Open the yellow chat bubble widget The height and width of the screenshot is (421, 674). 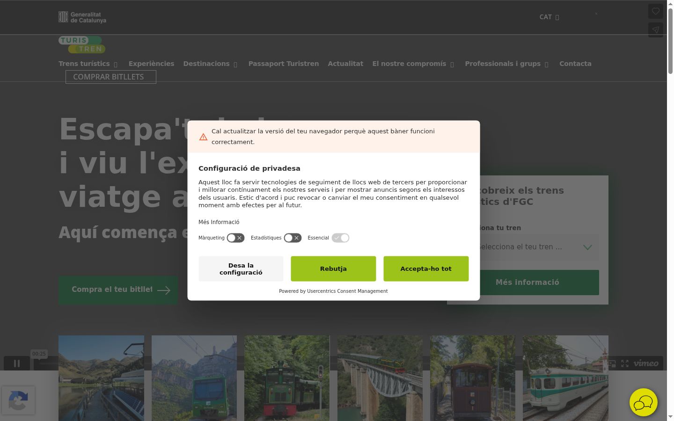(644, 402)
